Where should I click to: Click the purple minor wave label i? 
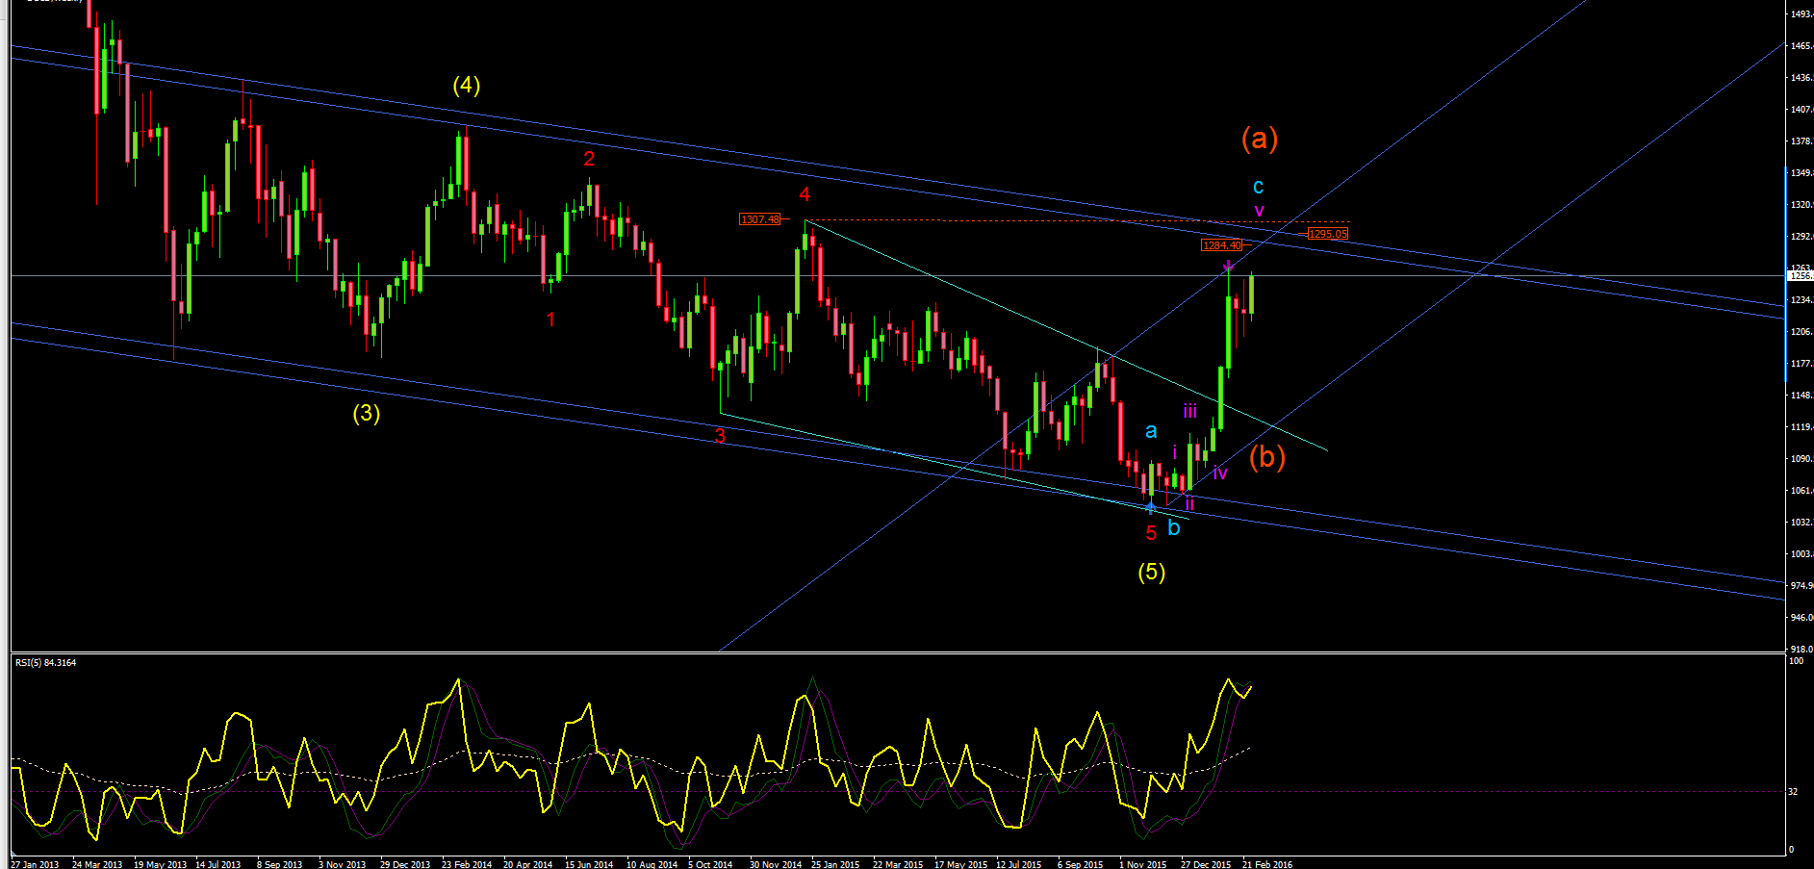(1175, 452)
